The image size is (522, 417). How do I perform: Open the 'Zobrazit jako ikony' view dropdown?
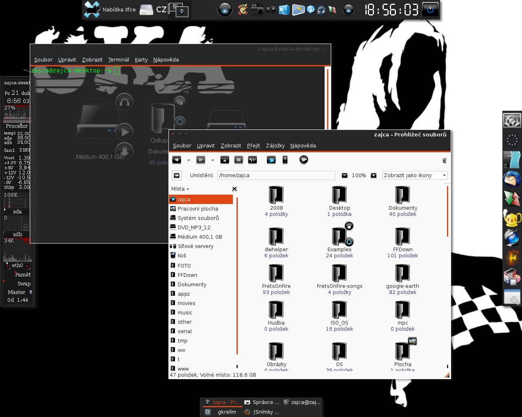click(x=415, y=176)
